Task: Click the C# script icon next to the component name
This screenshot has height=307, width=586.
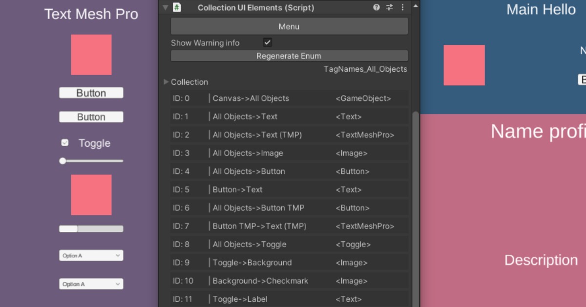Action: [177, 7]
